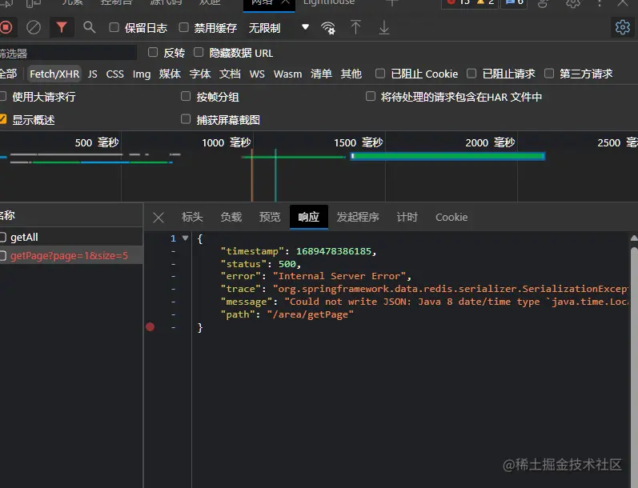
Task: Open the Lighthouse panel tab
Action: [329, 2]
